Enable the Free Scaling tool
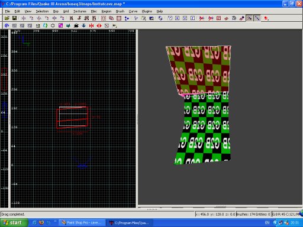The height and width of the screenshot is (227, 303). (x=170, y=18)
